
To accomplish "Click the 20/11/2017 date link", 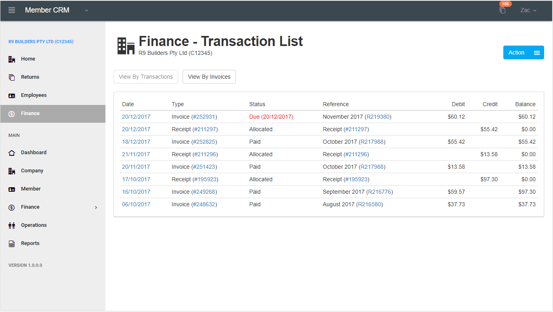I will [x=136, y=167].
